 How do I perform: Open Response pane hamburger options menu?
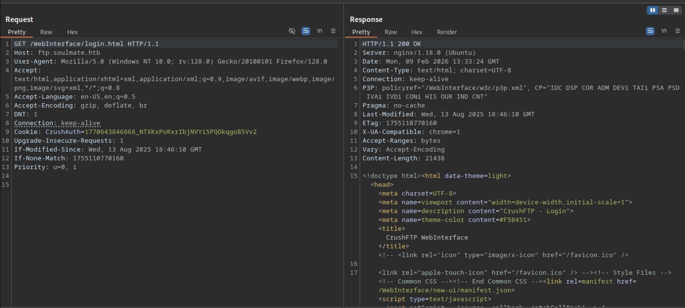click(678, 31)
